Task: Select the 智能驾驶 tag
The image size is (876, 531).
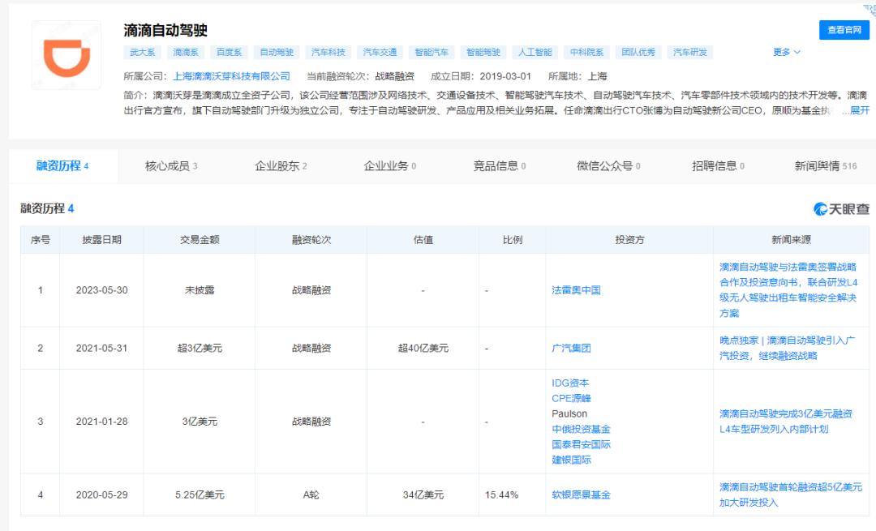Action: pos(483,52)
